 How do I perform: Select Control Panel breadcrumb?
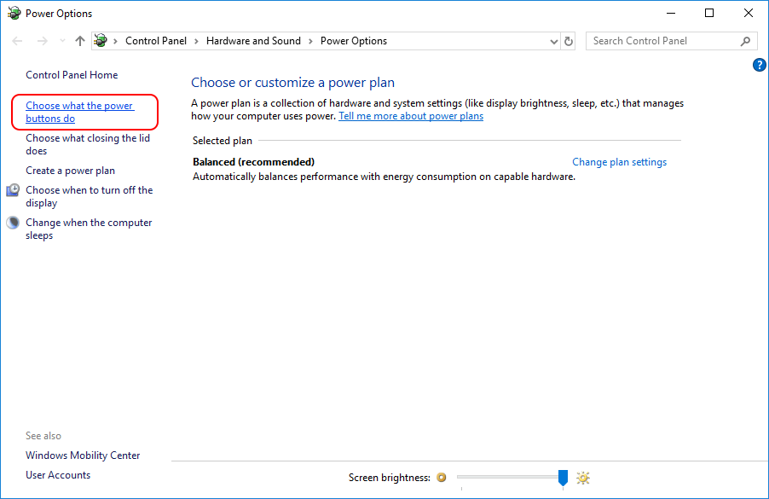click(x=156, y=41)
